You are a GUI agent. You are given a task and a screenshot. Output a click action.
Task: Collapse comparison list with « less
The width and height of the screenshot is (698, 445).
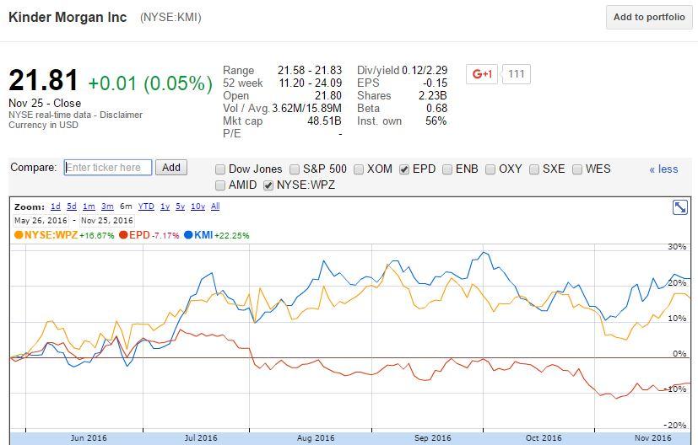tap(663, 169)
